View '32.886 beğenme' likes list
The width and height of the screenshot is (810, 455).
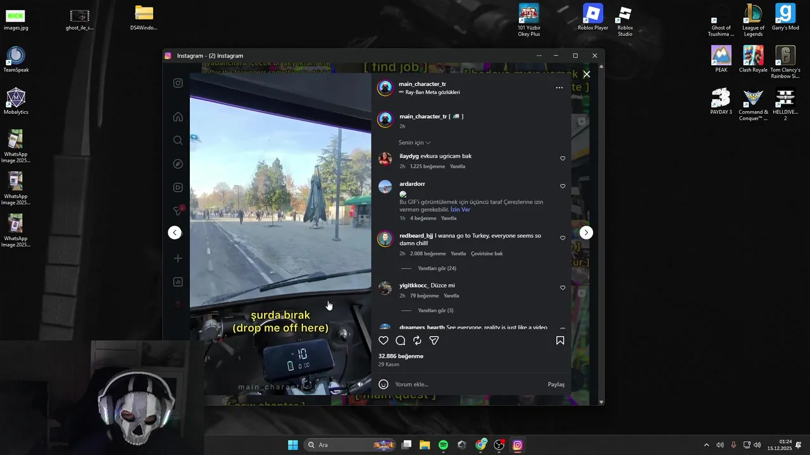[401, 356]
